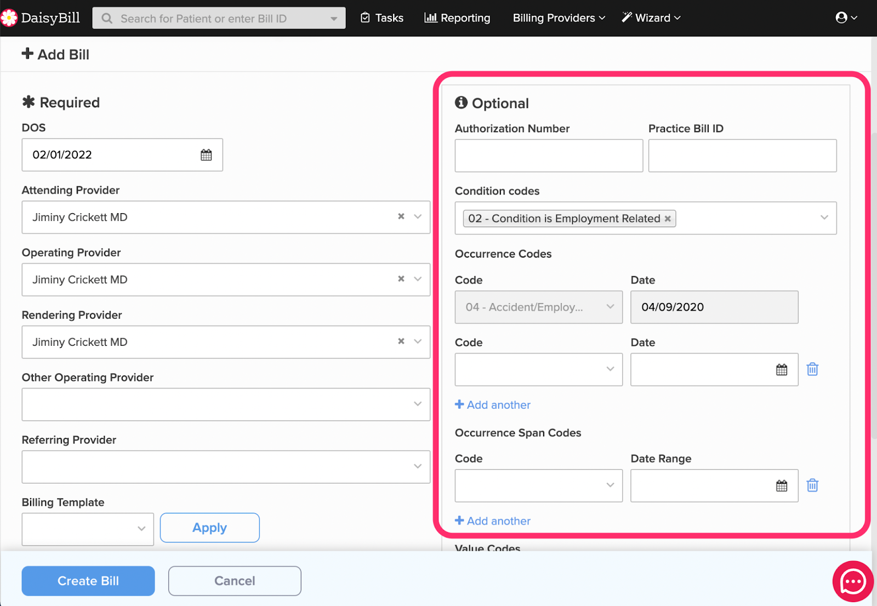Expand the Operating Provider dropdown
877x606 pixels.
click(x=418, y=279)
